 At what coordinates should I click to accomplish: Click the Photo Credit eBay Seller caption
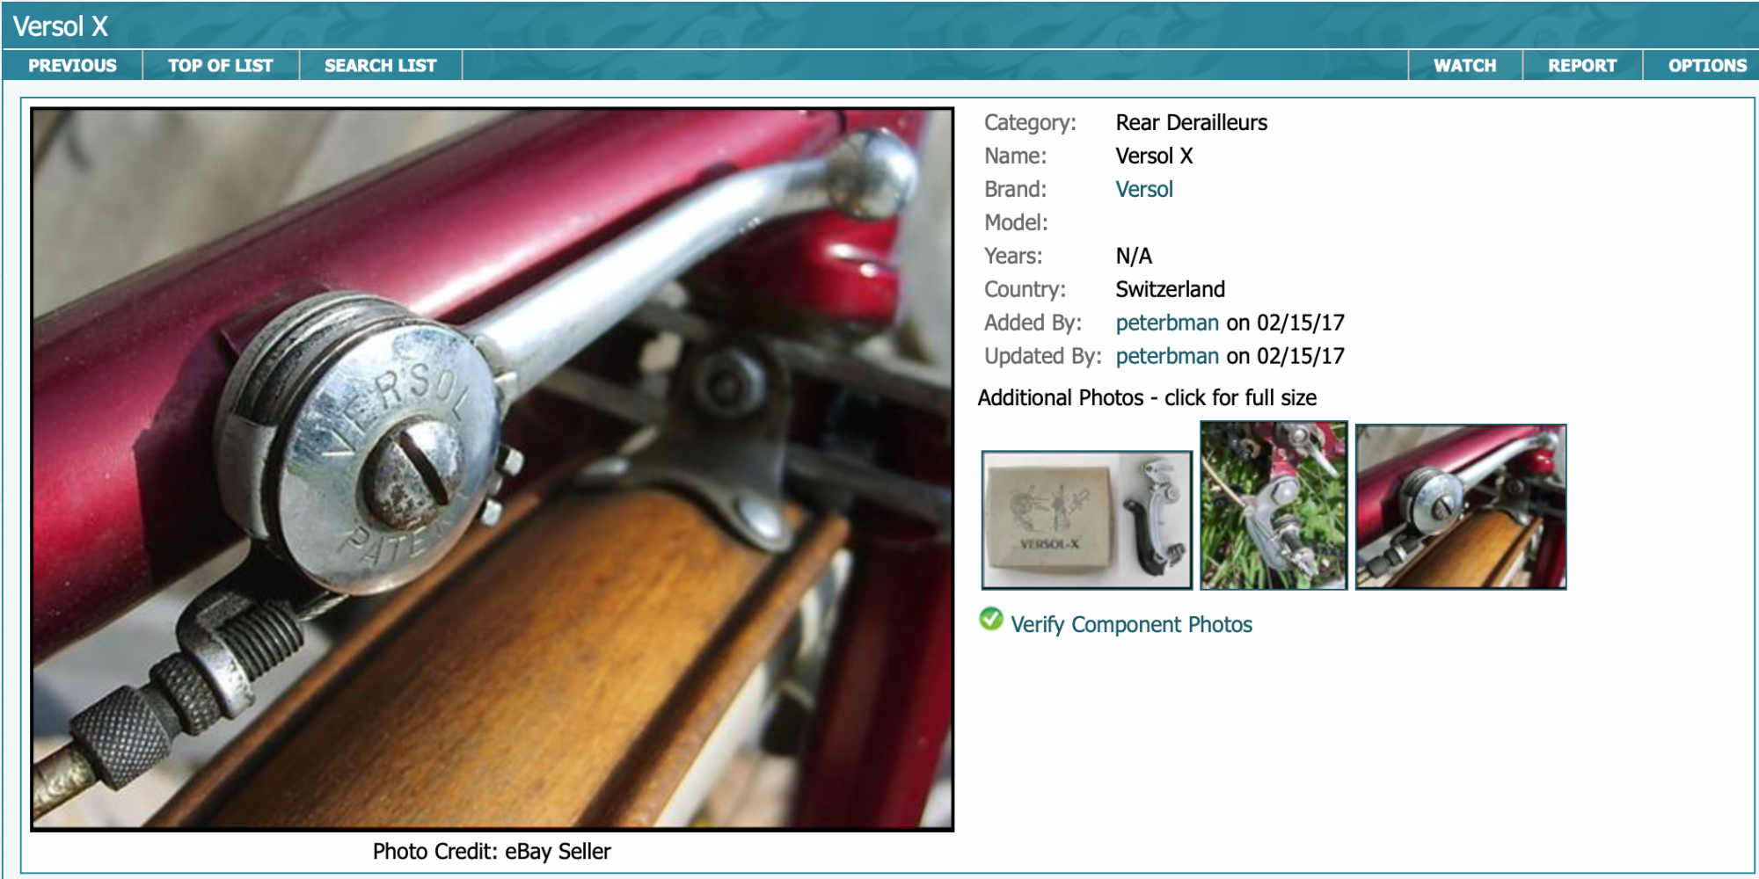click(x=492, y=852)
